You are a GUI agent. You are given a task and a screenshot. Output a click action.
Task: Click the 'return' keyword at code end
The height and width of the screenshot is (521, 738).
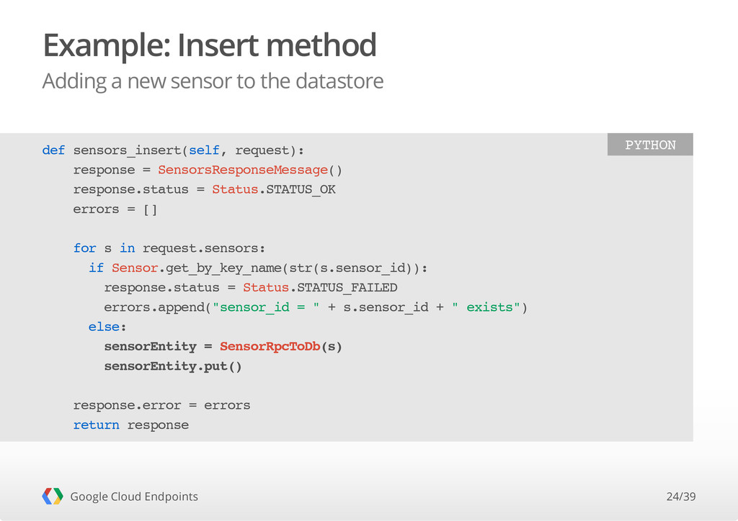click(x=96, y=425)
